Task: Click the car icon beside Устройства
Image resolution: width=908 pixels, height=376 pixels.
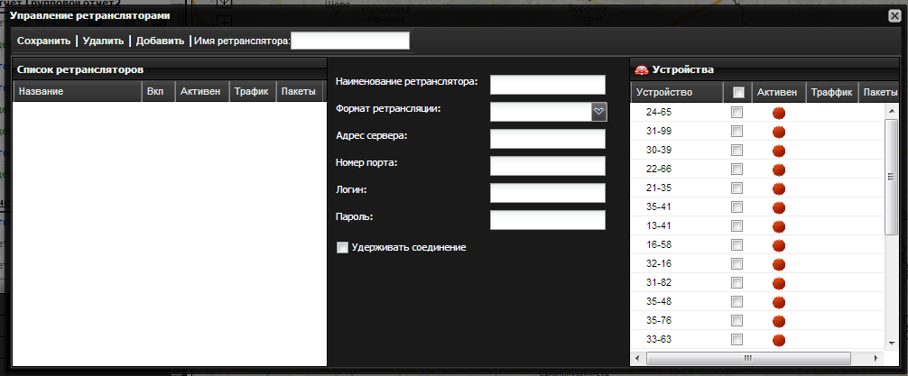Action: (642, 69)
